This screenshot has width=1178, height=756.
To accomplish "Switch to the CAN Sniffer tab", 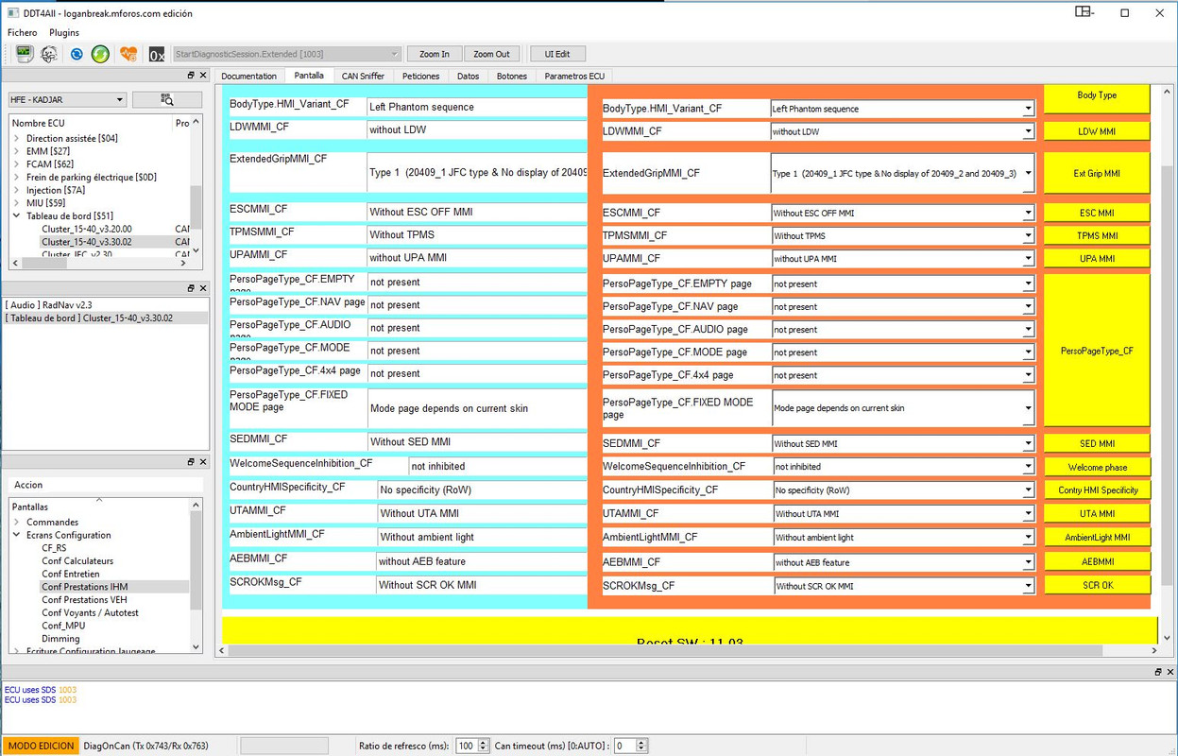I will click(363, 76).
